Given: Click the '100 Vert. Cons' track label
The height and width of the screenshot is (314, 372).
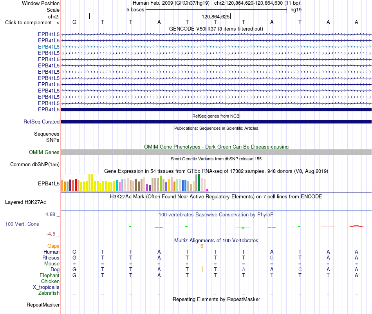Looking at the screenshot, I should click(22, 224).
